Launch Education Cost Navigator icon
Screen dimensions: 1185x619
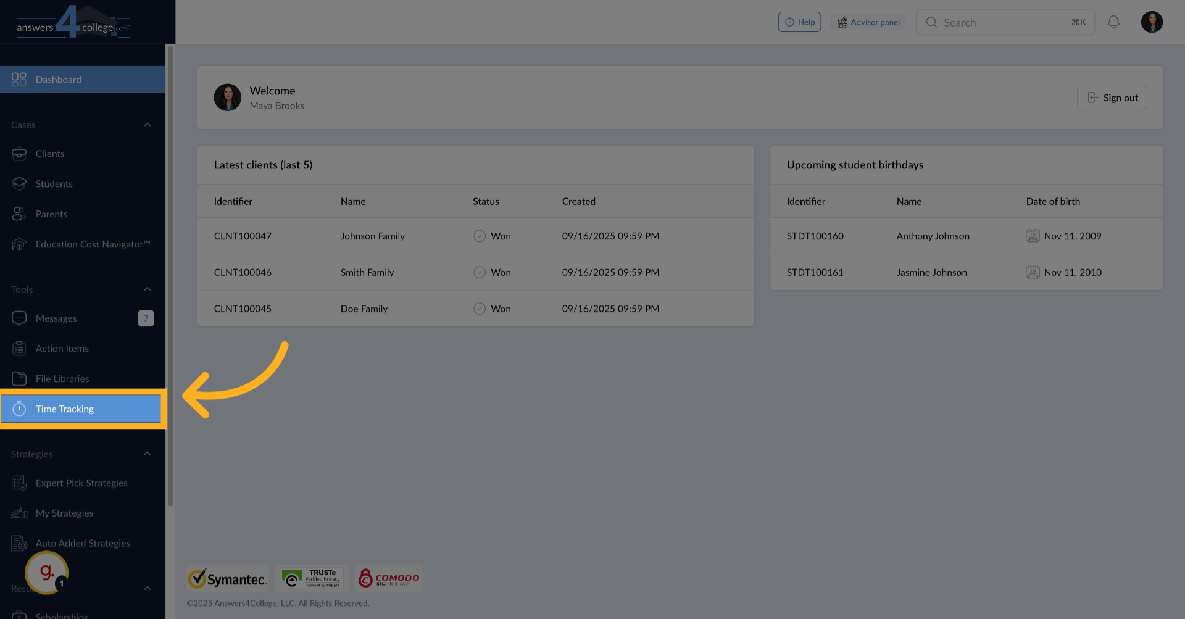pyautogui.click(x=19, y=244)
